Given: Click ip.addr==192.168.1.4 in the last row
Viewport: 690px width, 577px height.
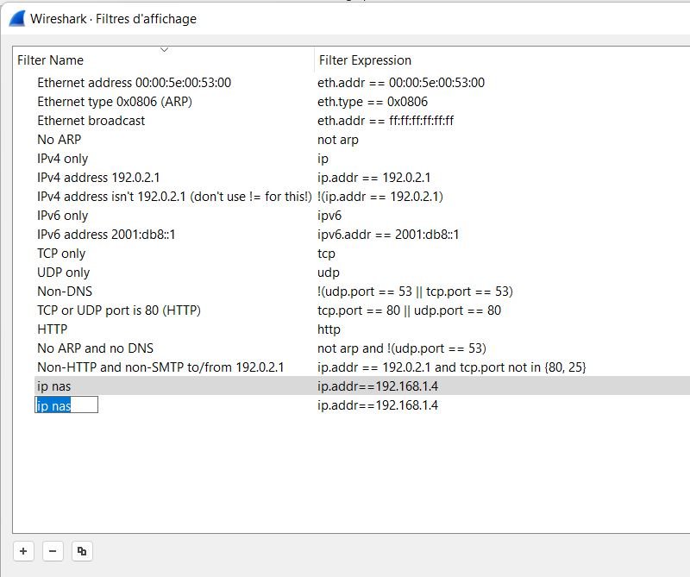Looking at the screenshot, I should pos(378,405).
